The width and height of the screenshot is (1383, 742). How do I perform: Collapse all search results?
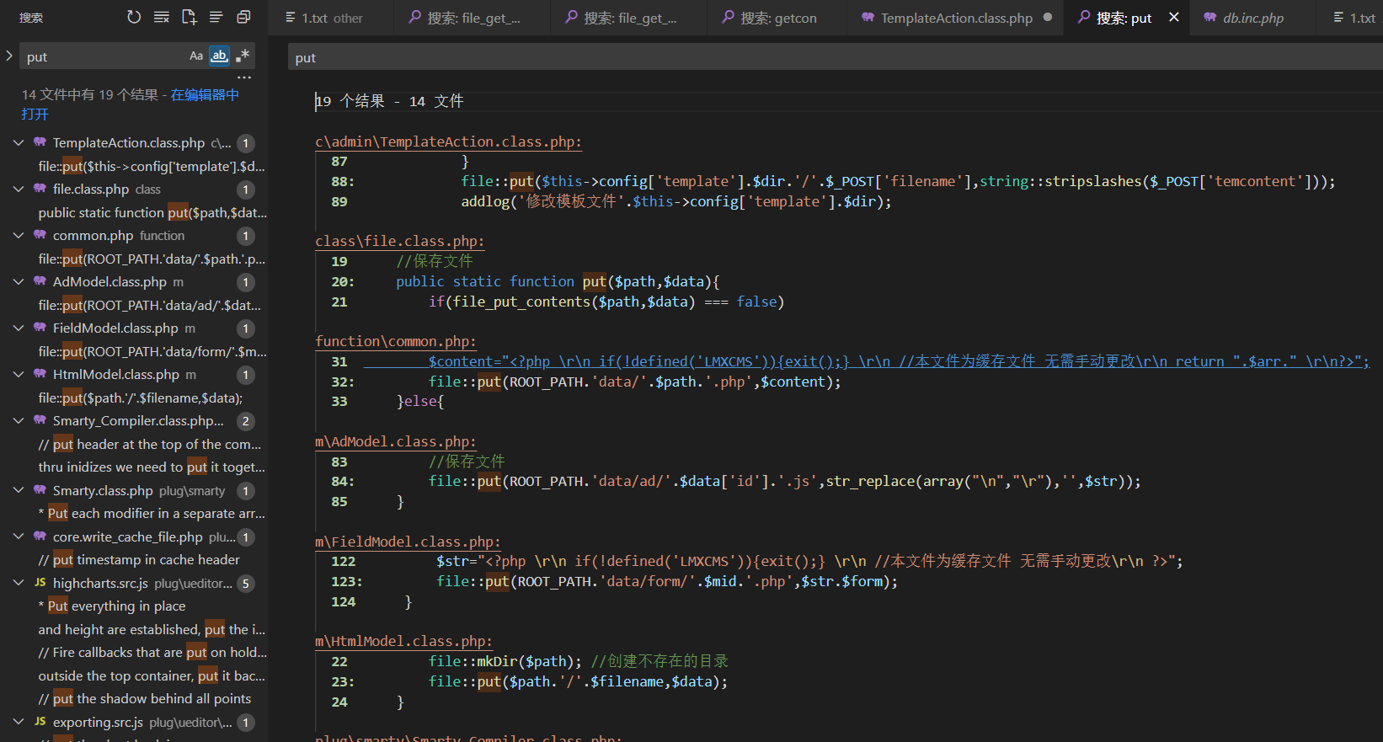tap(243, 17)
